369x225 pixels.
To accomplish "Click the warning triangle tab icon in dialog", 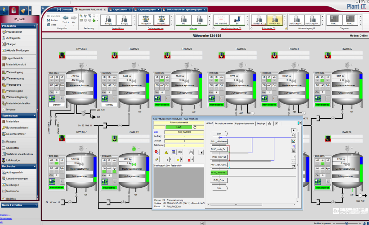I will click(269, 123).
